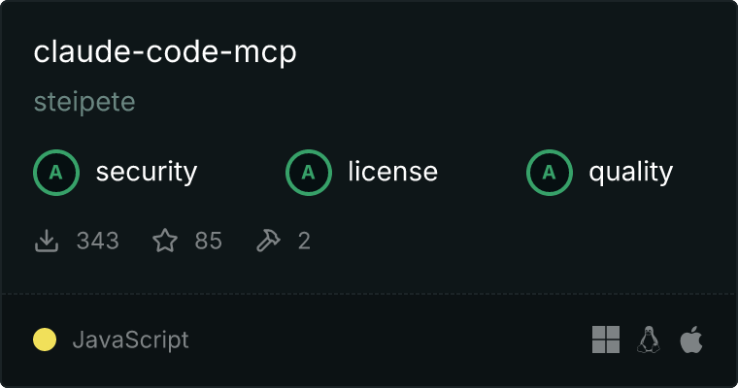
Task: Click the dashed divider footer area
Action: click(369, 294)
